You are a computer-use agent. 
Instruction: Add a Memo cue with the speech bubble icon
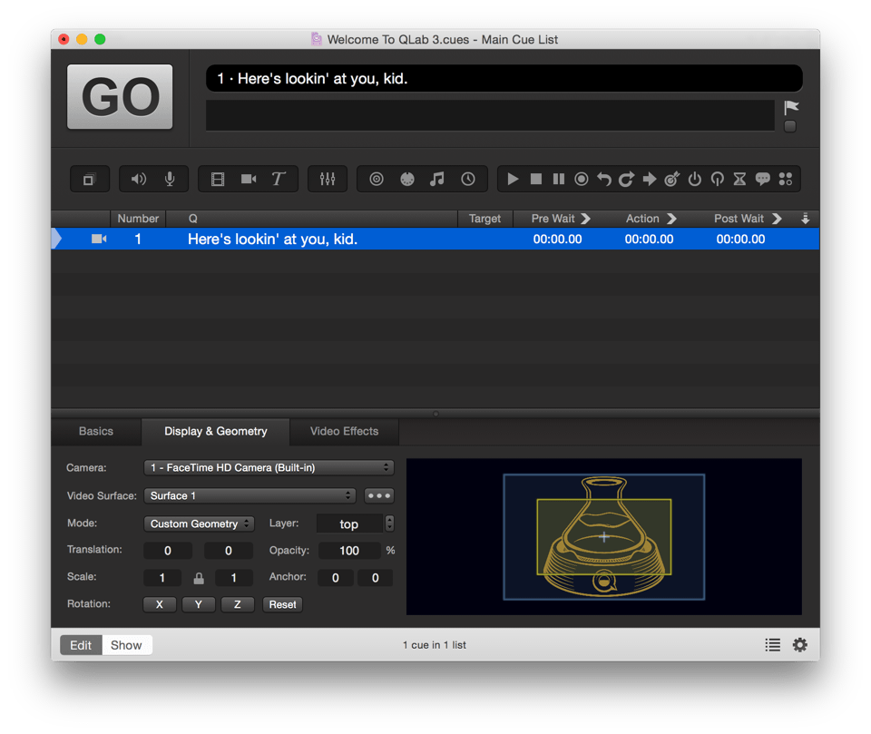pyautogui.click(x=762, y=180)
